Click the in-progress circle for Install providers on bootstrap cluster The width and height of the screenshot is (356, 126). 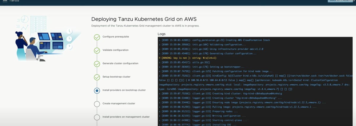97,91
